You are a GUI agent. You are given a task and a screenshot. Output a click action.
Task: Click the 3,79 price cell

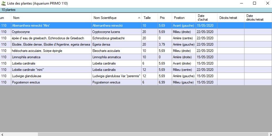click(x=165, y=44)
